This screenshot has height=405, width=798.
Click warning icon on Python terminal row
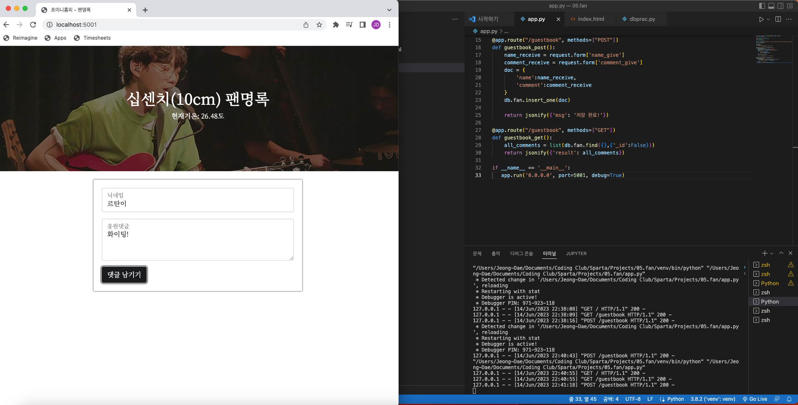[x=791, y=283]
